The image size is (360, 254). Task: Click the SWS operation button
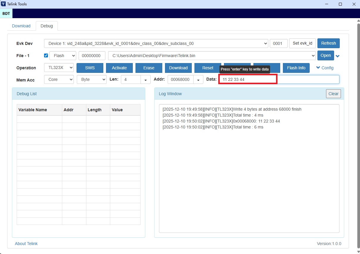90,68
